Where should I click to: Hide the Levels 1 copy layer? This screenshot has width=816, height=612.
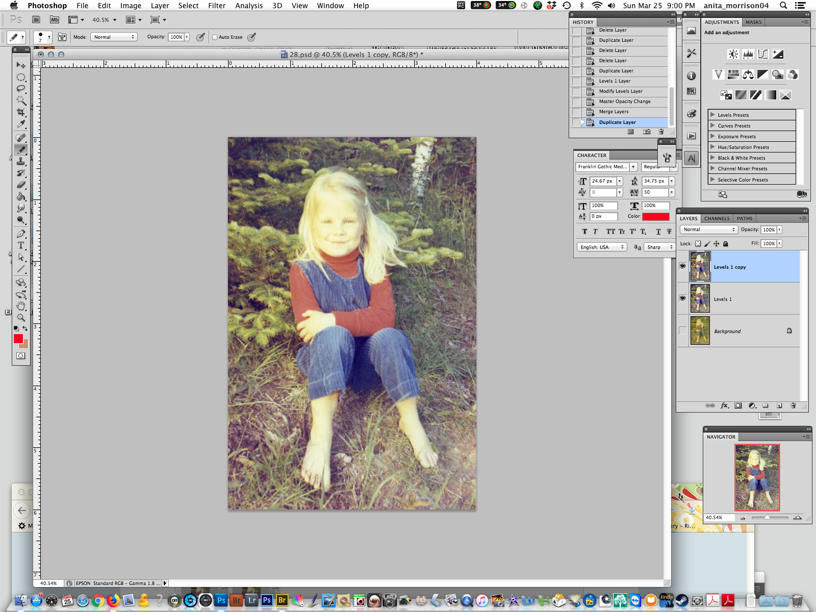pyautogui.click(x=682, y=266)
